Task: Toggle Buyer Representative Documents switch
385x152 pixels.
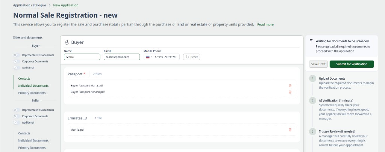Action: point(17,55)
